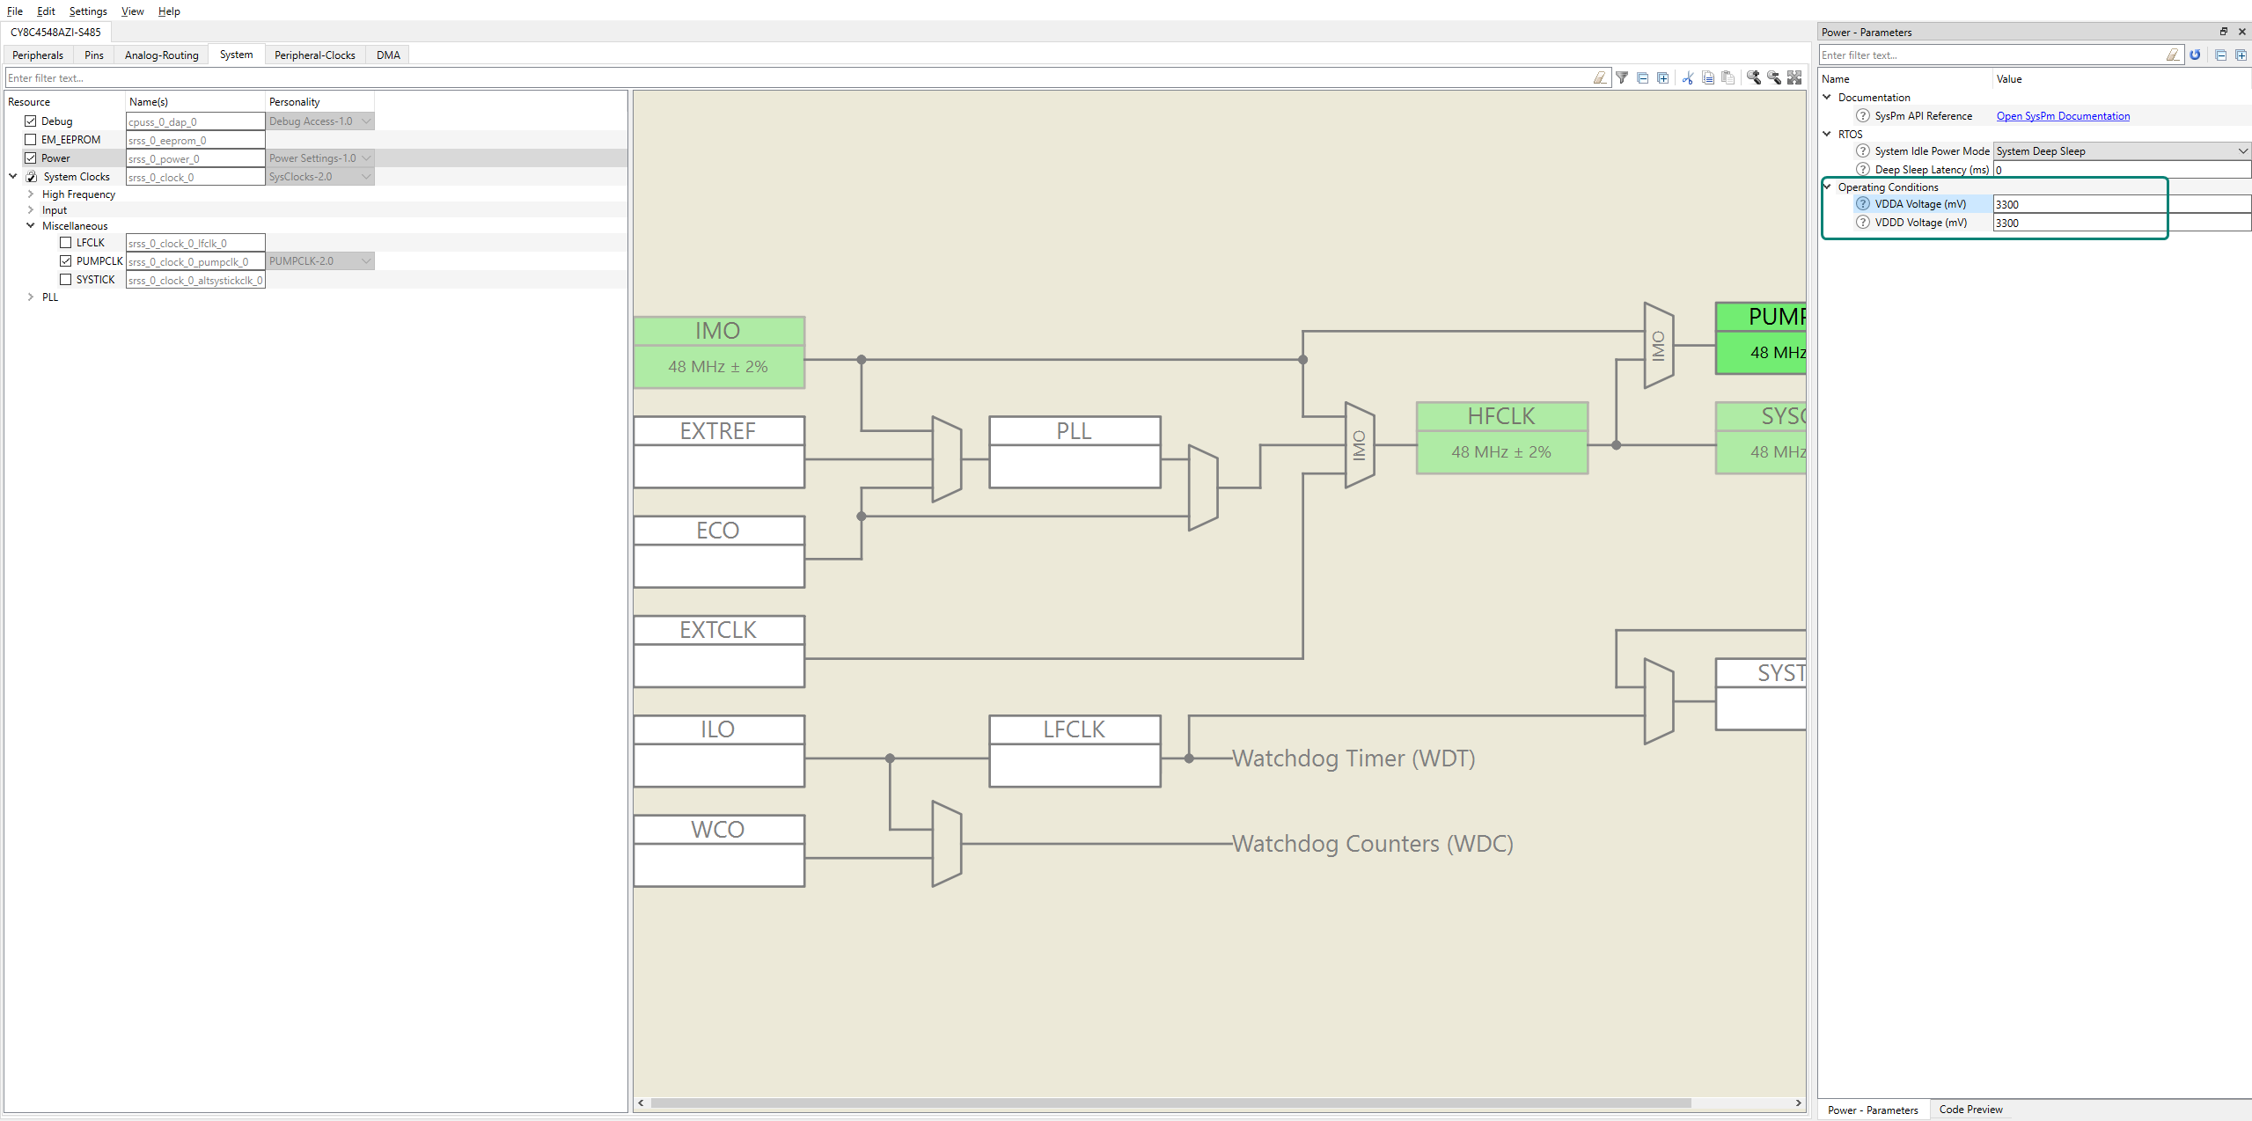Expand all resources in the tree toolbar

tap(1663, 78)
